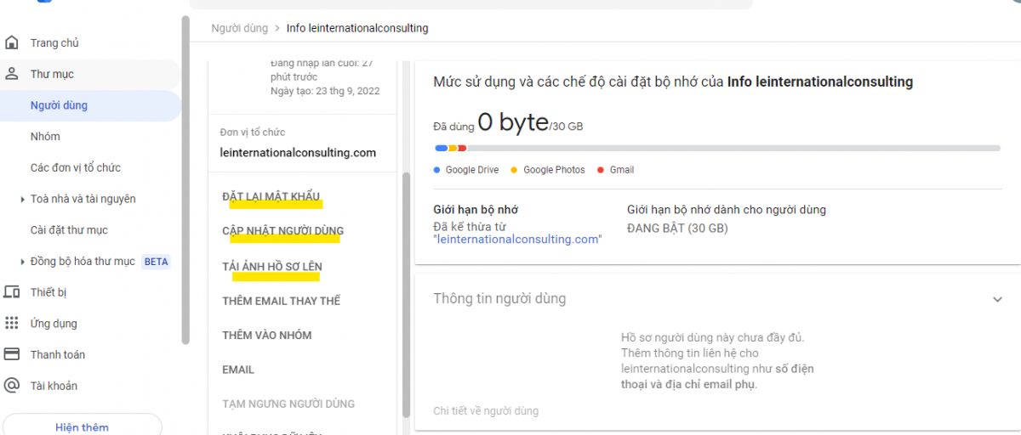Click the Trang chủ home icon
1021x435 pixels.
(12, 42)
